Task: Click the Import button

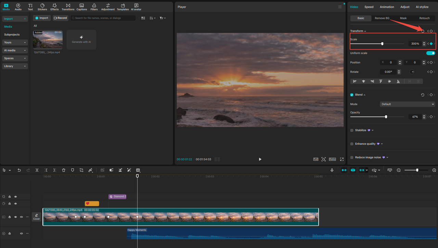Action: click(x=41, y=18)
